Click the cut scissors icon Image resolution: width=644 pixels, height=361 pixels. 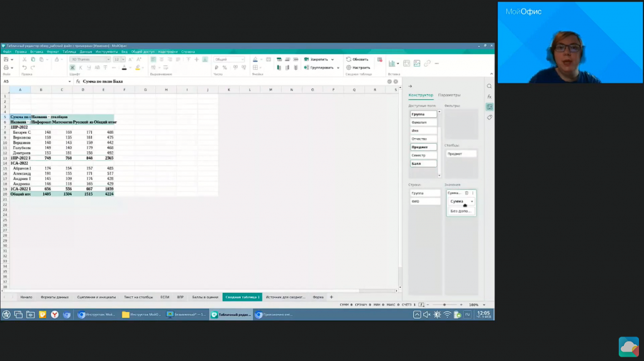(25, 60)
